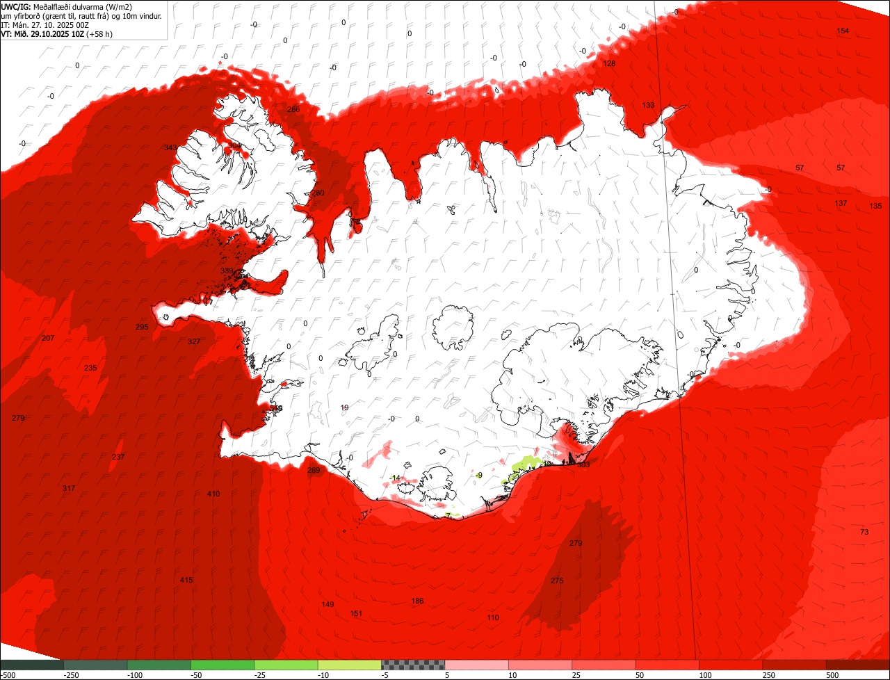Select the legend swatch between -250 and -100
This screenshot has width=890, height=680.
click(96, 665)
